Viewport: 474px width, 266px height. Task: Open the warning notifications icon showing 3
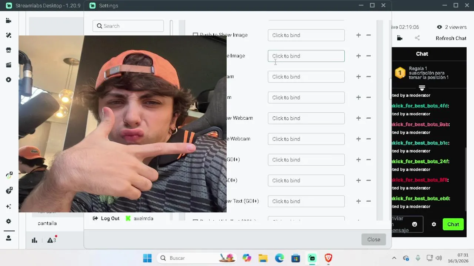point(51,240)
